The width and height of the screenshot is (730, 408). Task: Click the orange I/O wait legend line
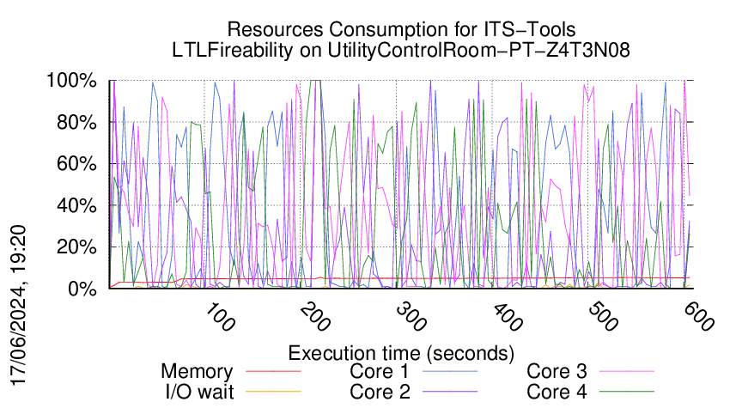(x=273, y=392)
